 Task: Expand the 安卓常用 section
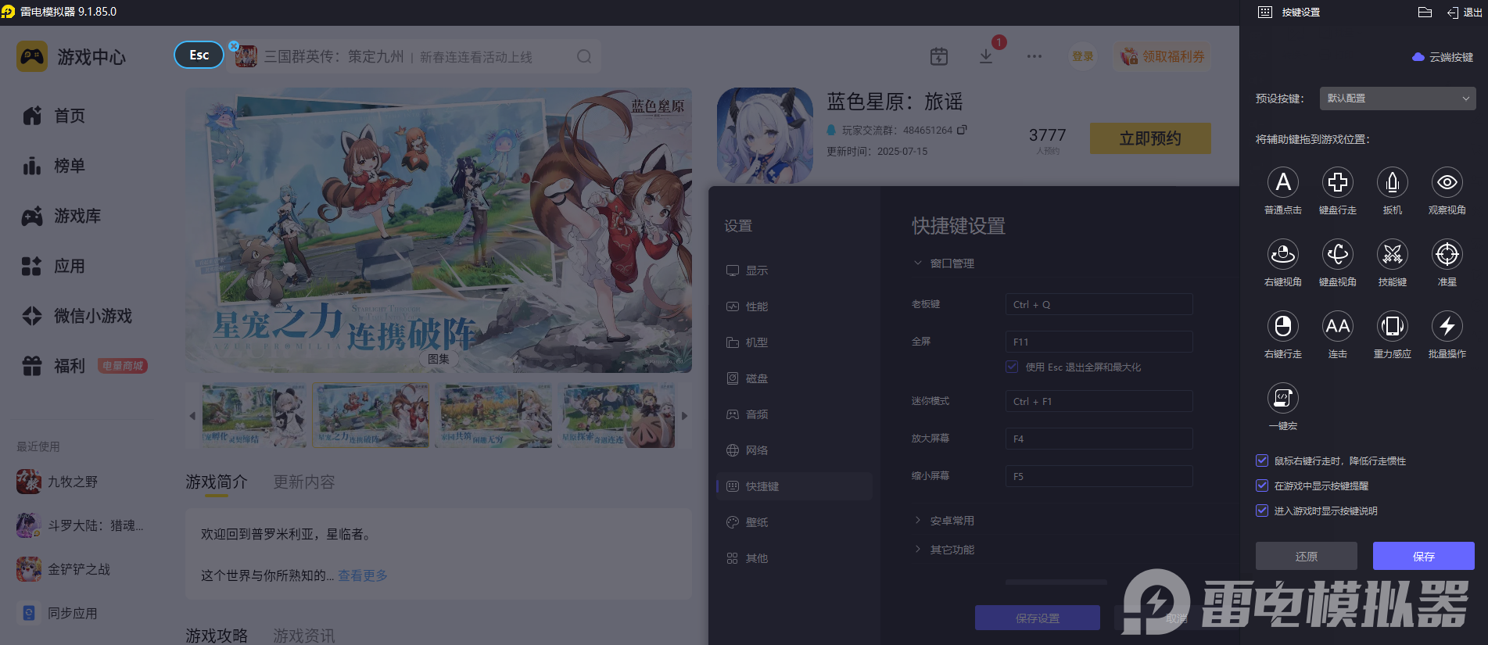pos(944,521)
